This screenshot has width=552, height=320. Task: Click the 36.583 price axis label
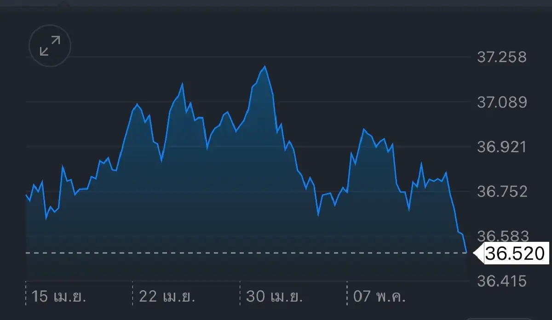502,236
